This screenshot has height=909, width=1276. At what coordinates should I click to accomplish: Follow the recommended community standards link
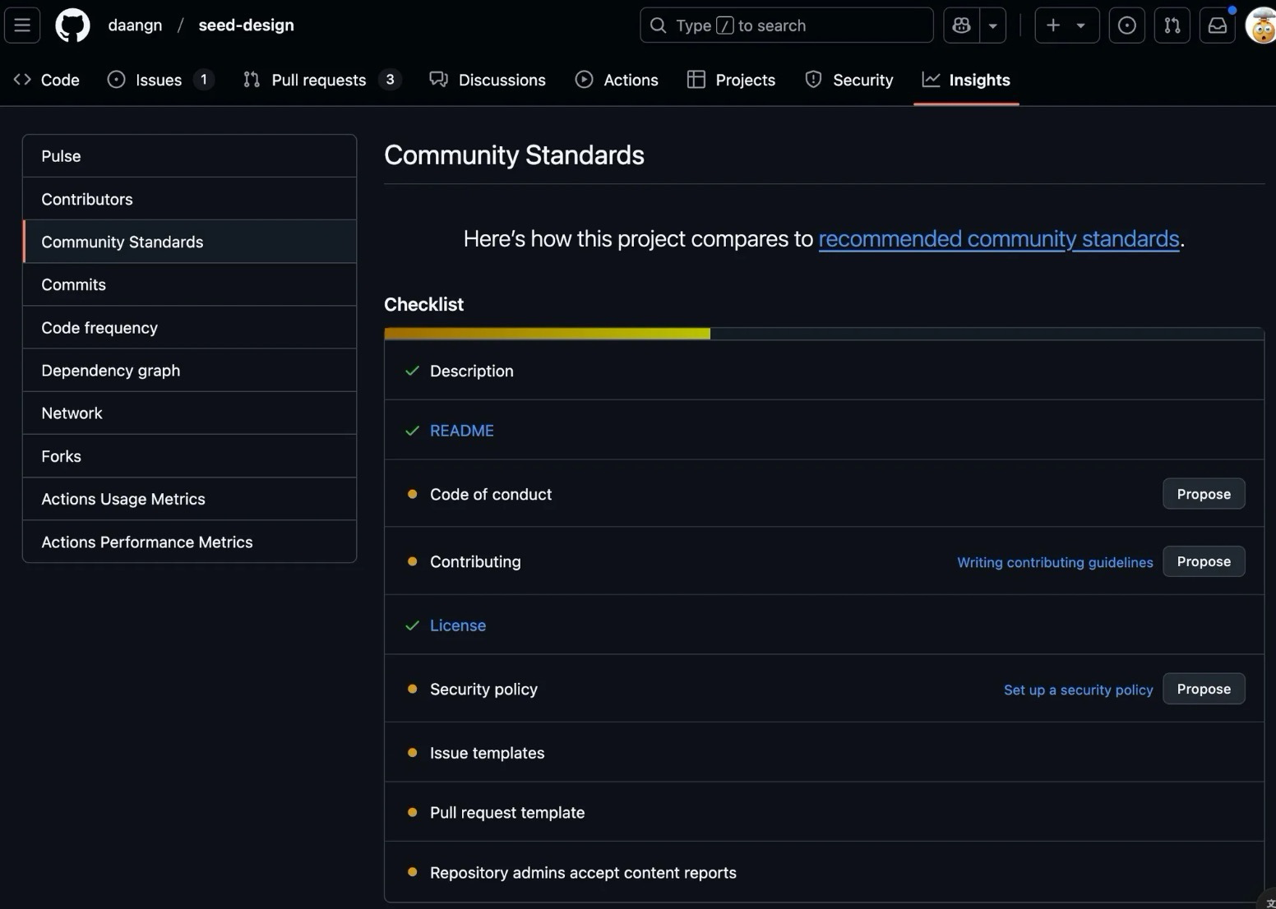998,238
